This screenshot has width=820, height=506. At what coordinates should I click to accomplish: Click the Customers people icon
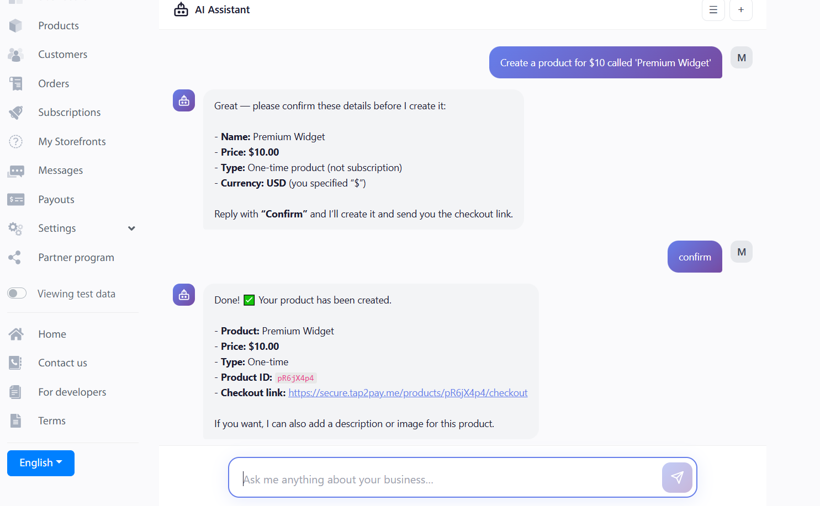click(15, 55)
